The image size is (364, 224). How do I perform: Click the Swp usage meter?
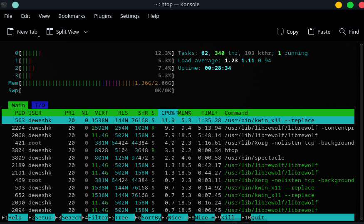pyautogui.click(x=91, y=91)
